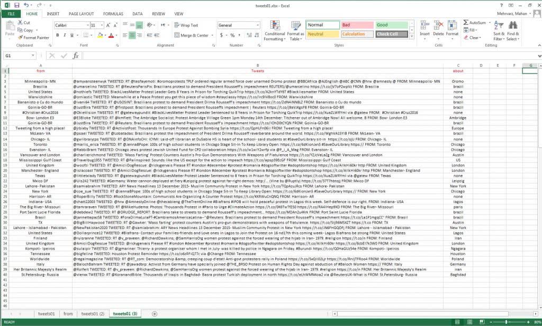
Task: Apply the Bad cell style
Action: coord(357,25)
